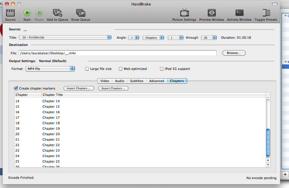Click the chapter list scroll down arrow

pos(268,165)
